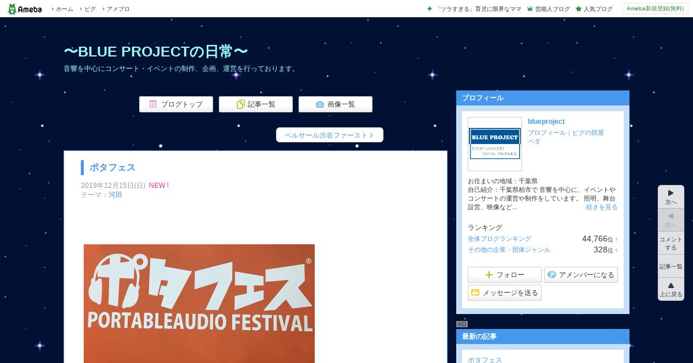
Task: Click the blog title 〜BLUE PROJECTの日常〜
Action: point(156,52)
